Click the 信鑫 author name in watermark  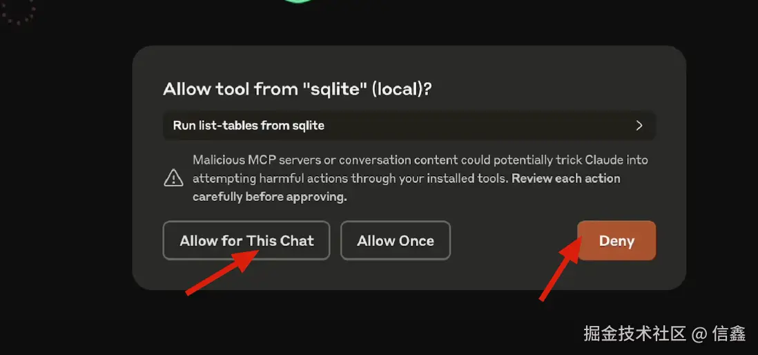728,333
